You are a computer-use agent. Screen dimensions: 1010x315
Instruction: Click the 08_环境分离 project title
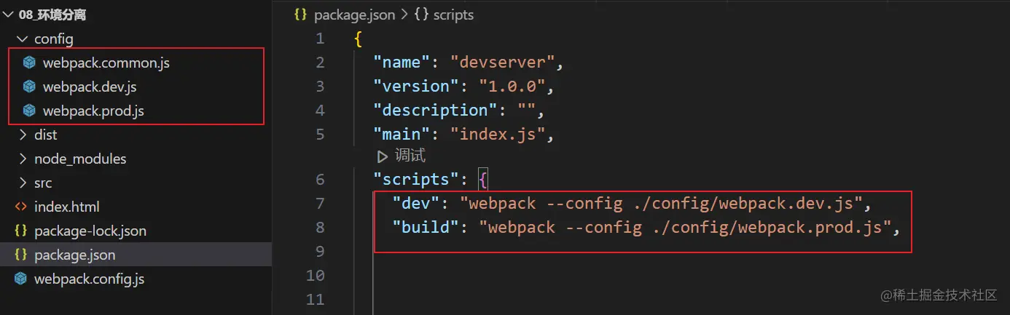tap(52, 15)
